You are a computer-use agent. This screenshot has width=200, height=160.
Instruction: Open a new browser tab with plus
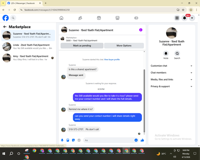[x=46, y=3]
